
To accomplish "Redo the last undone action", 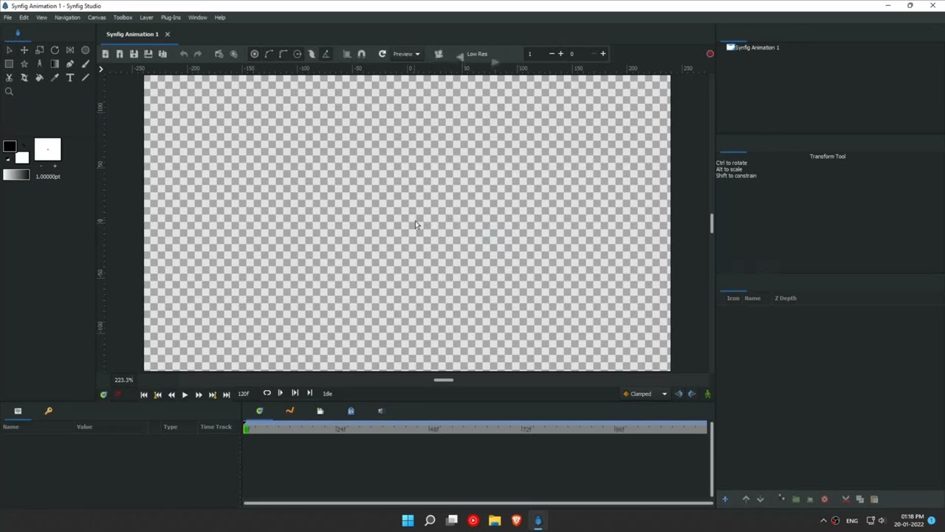I will [x=198, y=54].
